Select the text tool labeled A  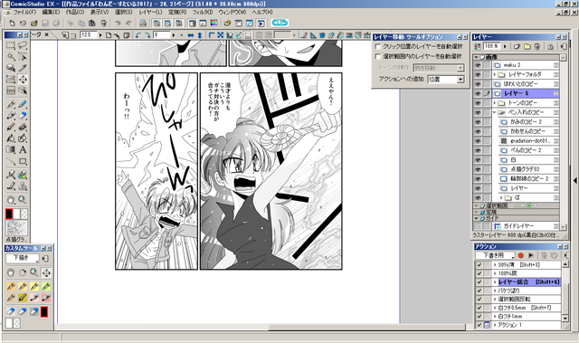click(x=23, y=149)
